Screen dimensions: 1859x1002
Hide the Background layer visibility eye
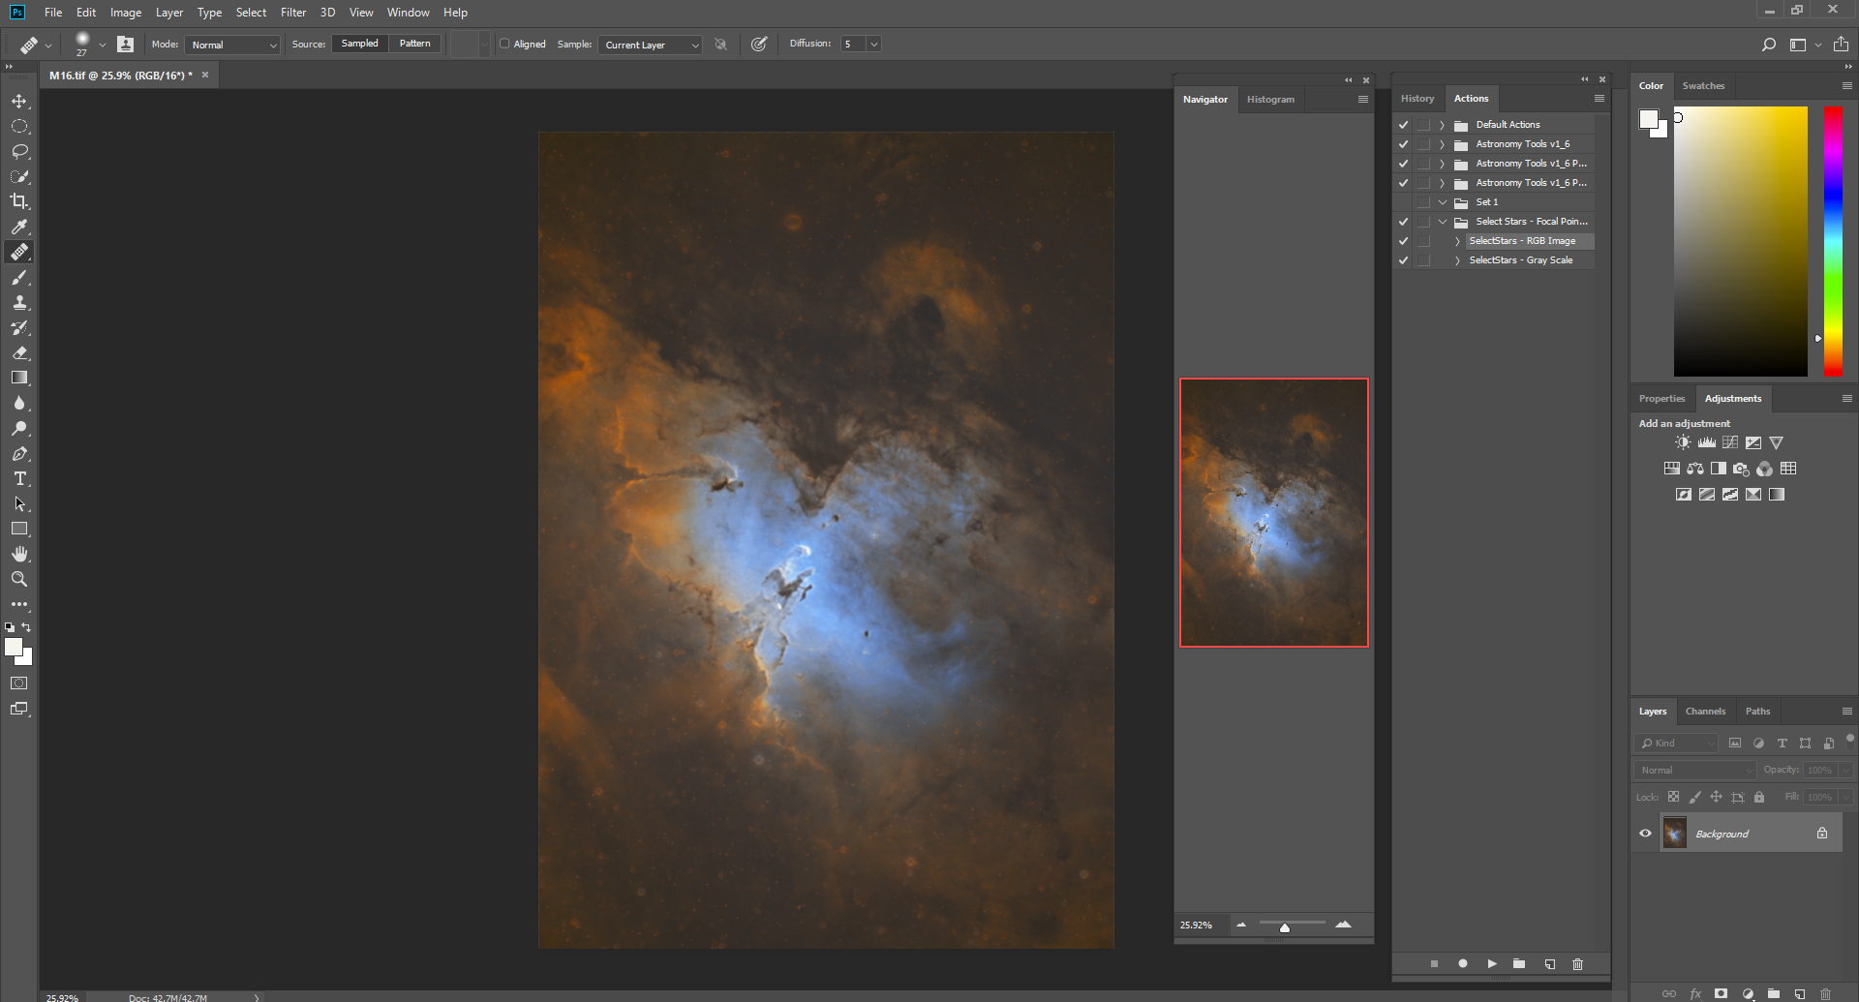(1645, 834)
